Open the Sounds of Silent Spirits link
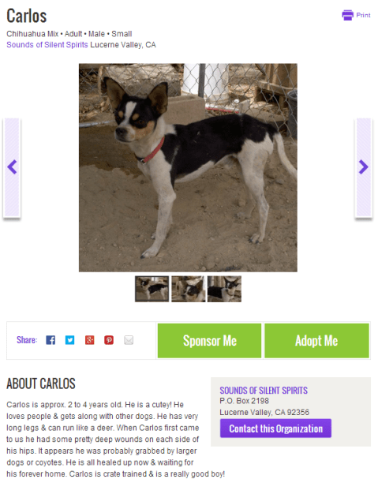Screen dimensions: 378x494 47,45
